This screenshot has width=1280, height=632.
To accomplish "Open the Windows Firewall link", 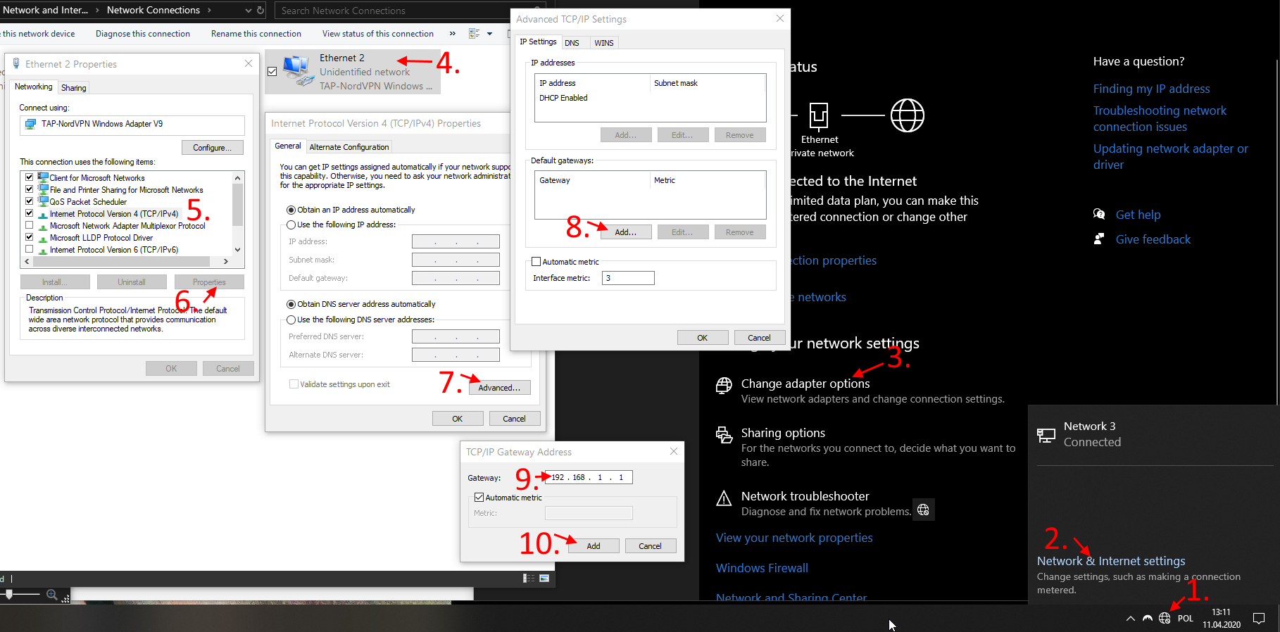I will (x=762, y=568).
